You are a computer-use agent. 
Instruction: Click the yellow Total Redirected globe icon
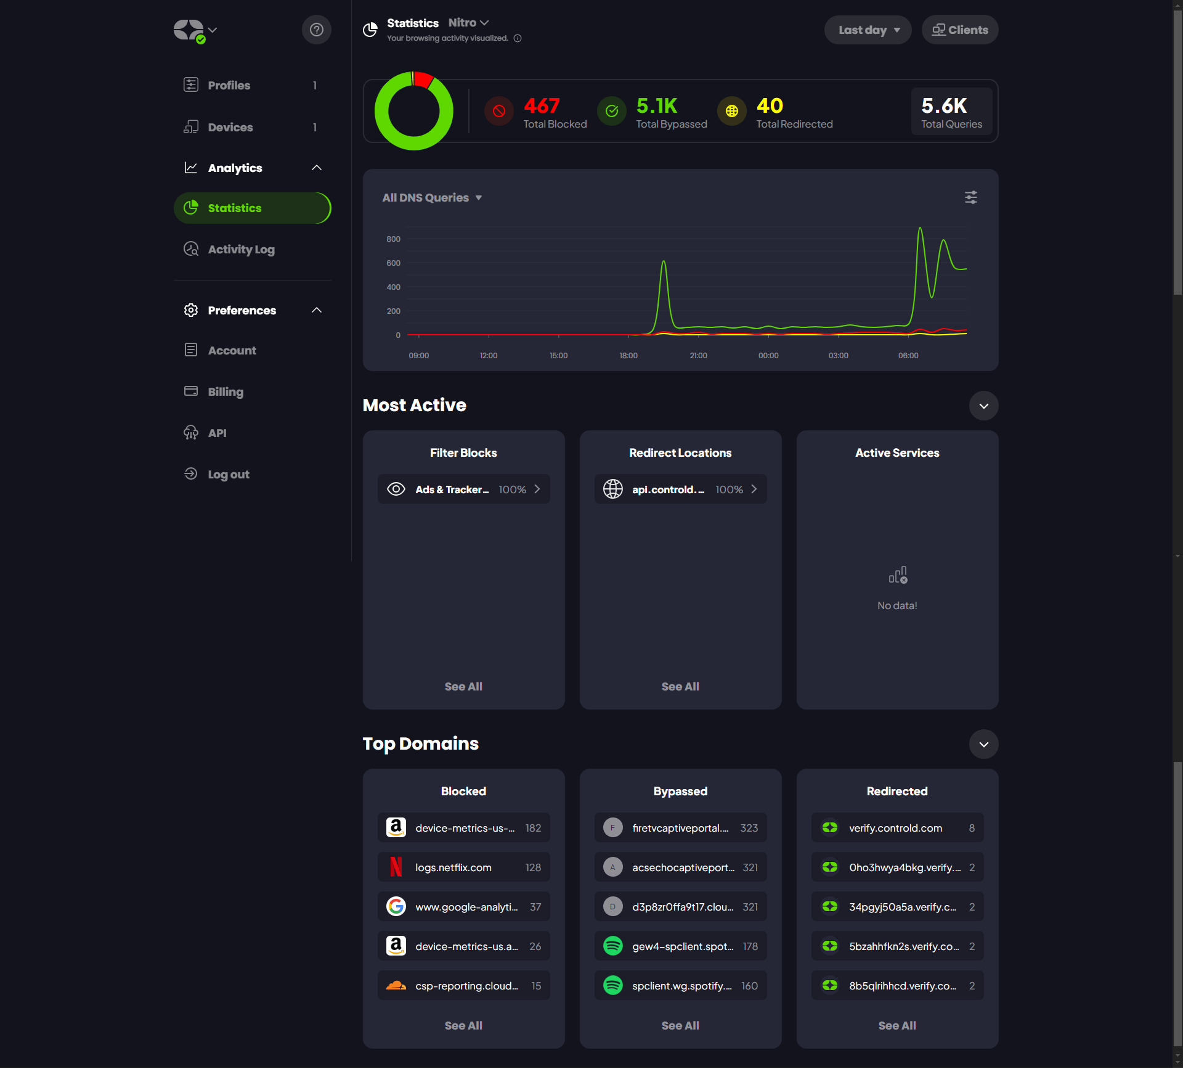point(731,111)
